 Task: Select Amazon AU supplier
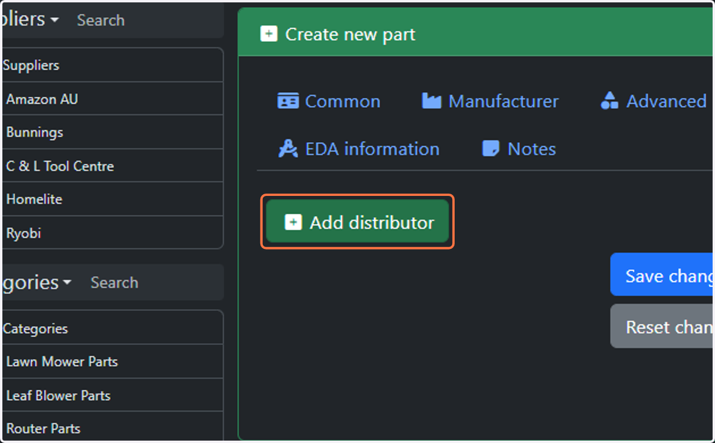pyautogui.click(x=113, y=99)
